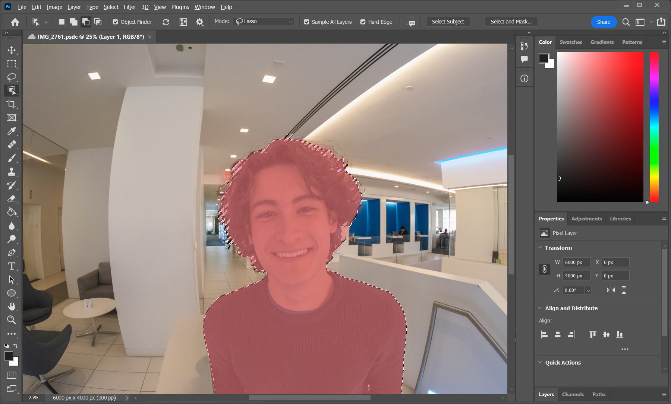671x404 pixels.
Task: Select the Eyedropper tool
Action: [12, 131]
